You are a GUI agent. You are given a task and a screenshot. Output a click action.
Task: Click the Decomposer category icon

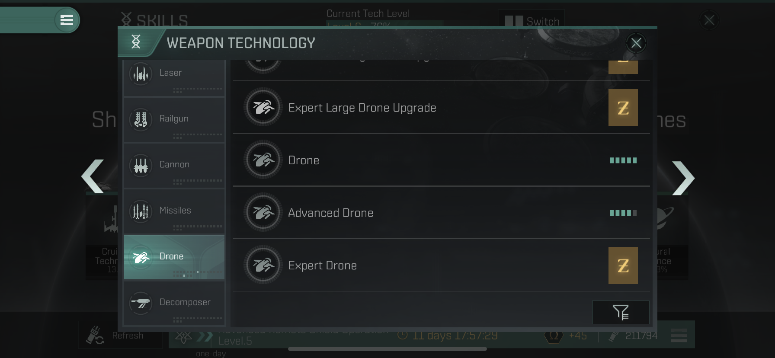141,303
